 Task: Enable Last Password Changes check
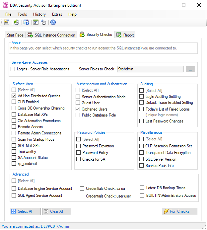(141, 121)
